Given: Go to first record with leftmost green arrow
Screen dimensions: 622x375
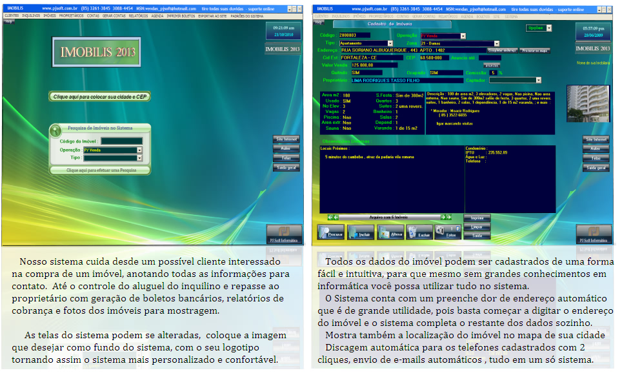Looking at the screenshot, I should coord(330,217).
